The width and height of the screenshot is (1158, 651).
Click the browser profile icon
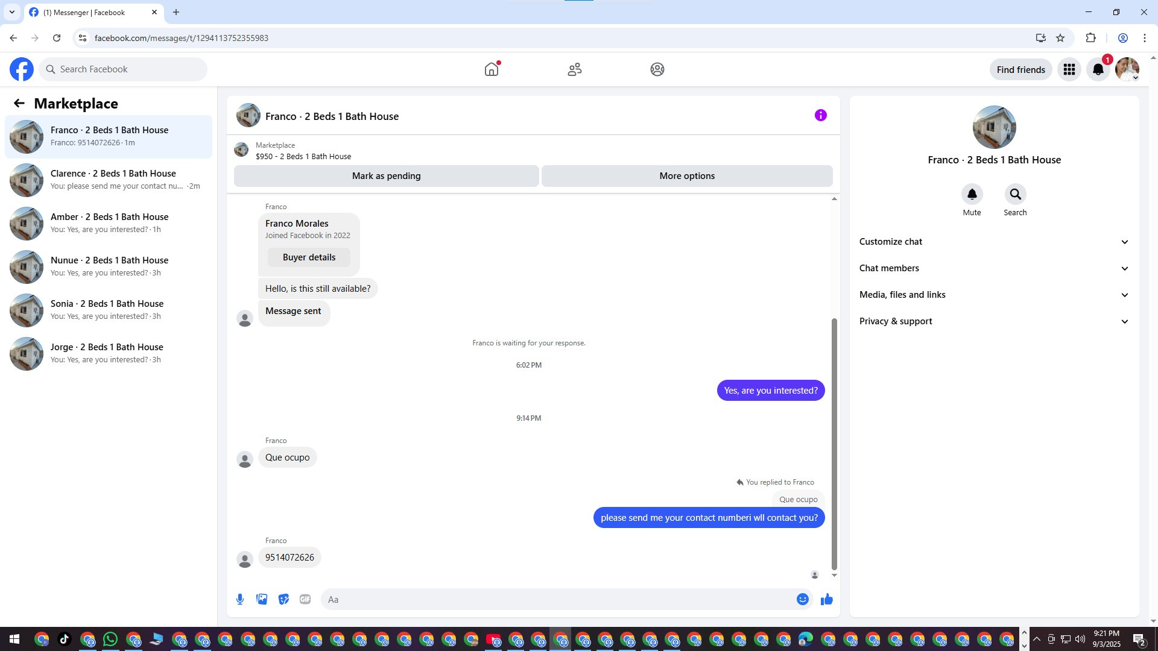pyautogui.click(x=1123, y=38)
